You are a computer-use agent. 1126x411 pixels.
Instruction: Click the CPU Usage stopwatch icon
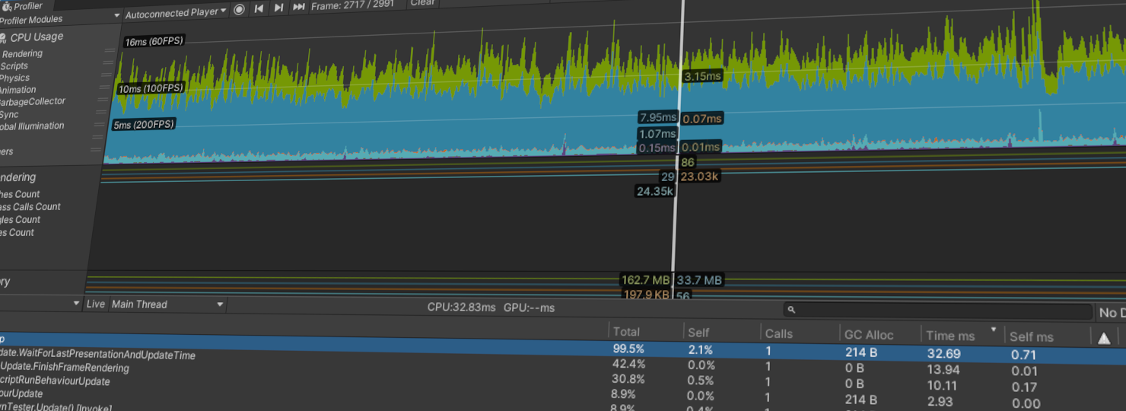point(2,37)
